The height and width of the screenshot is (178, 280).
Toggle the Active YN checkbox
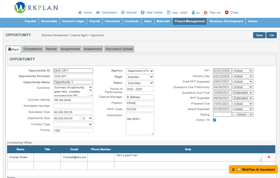pyautogui.click(x=214, y=120)
